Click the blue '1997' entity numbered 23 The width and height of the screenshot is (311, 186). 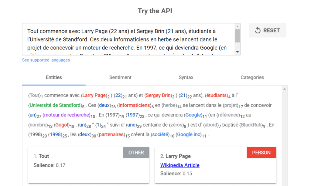132,115
